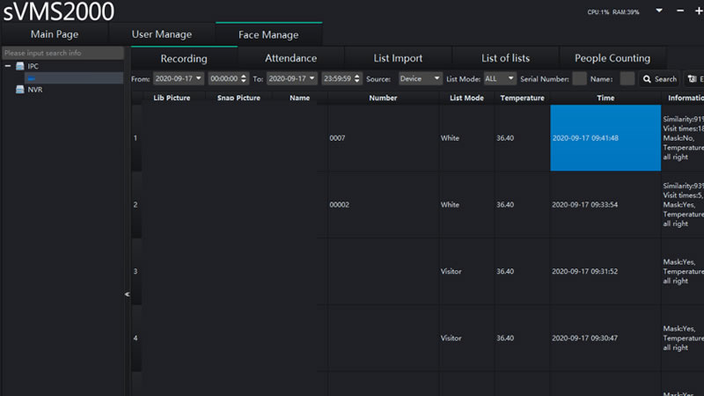Open the Source Device dropdown

click(x=420, y=78)
